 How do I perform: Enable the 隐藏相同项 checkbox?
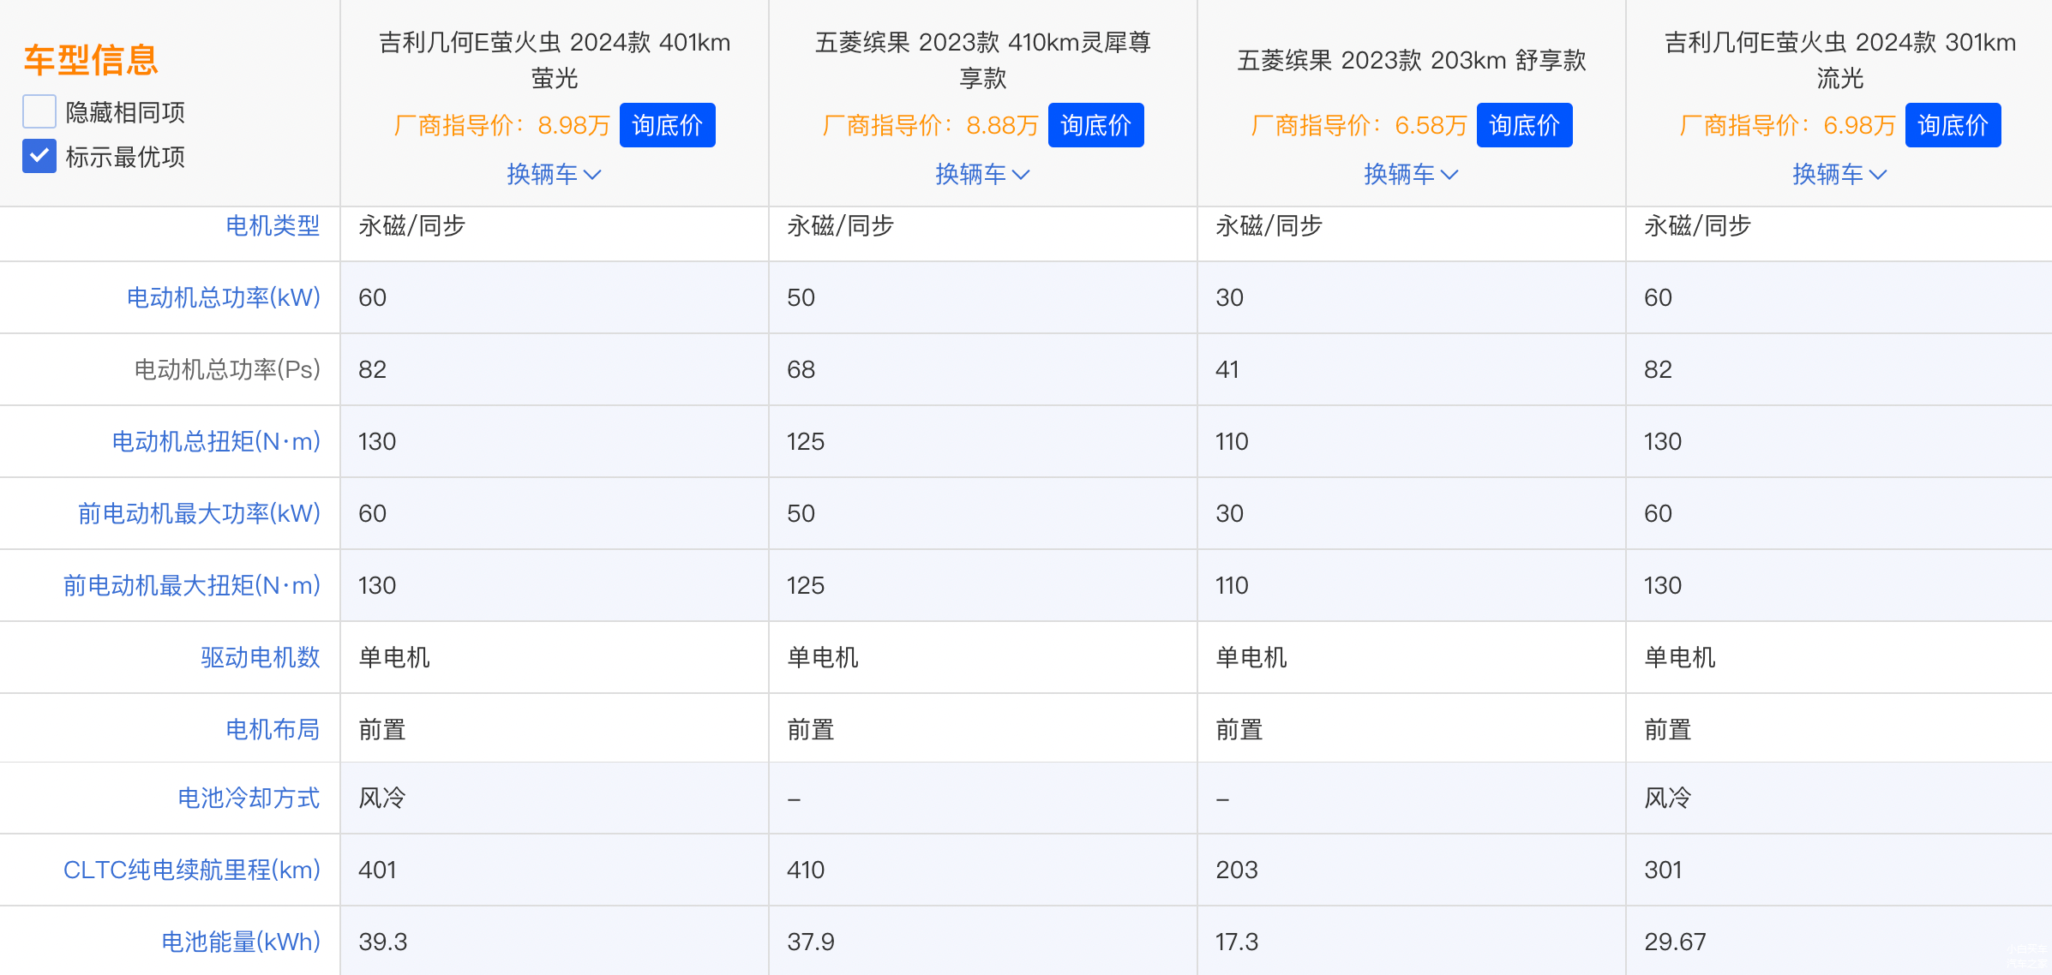39,112
